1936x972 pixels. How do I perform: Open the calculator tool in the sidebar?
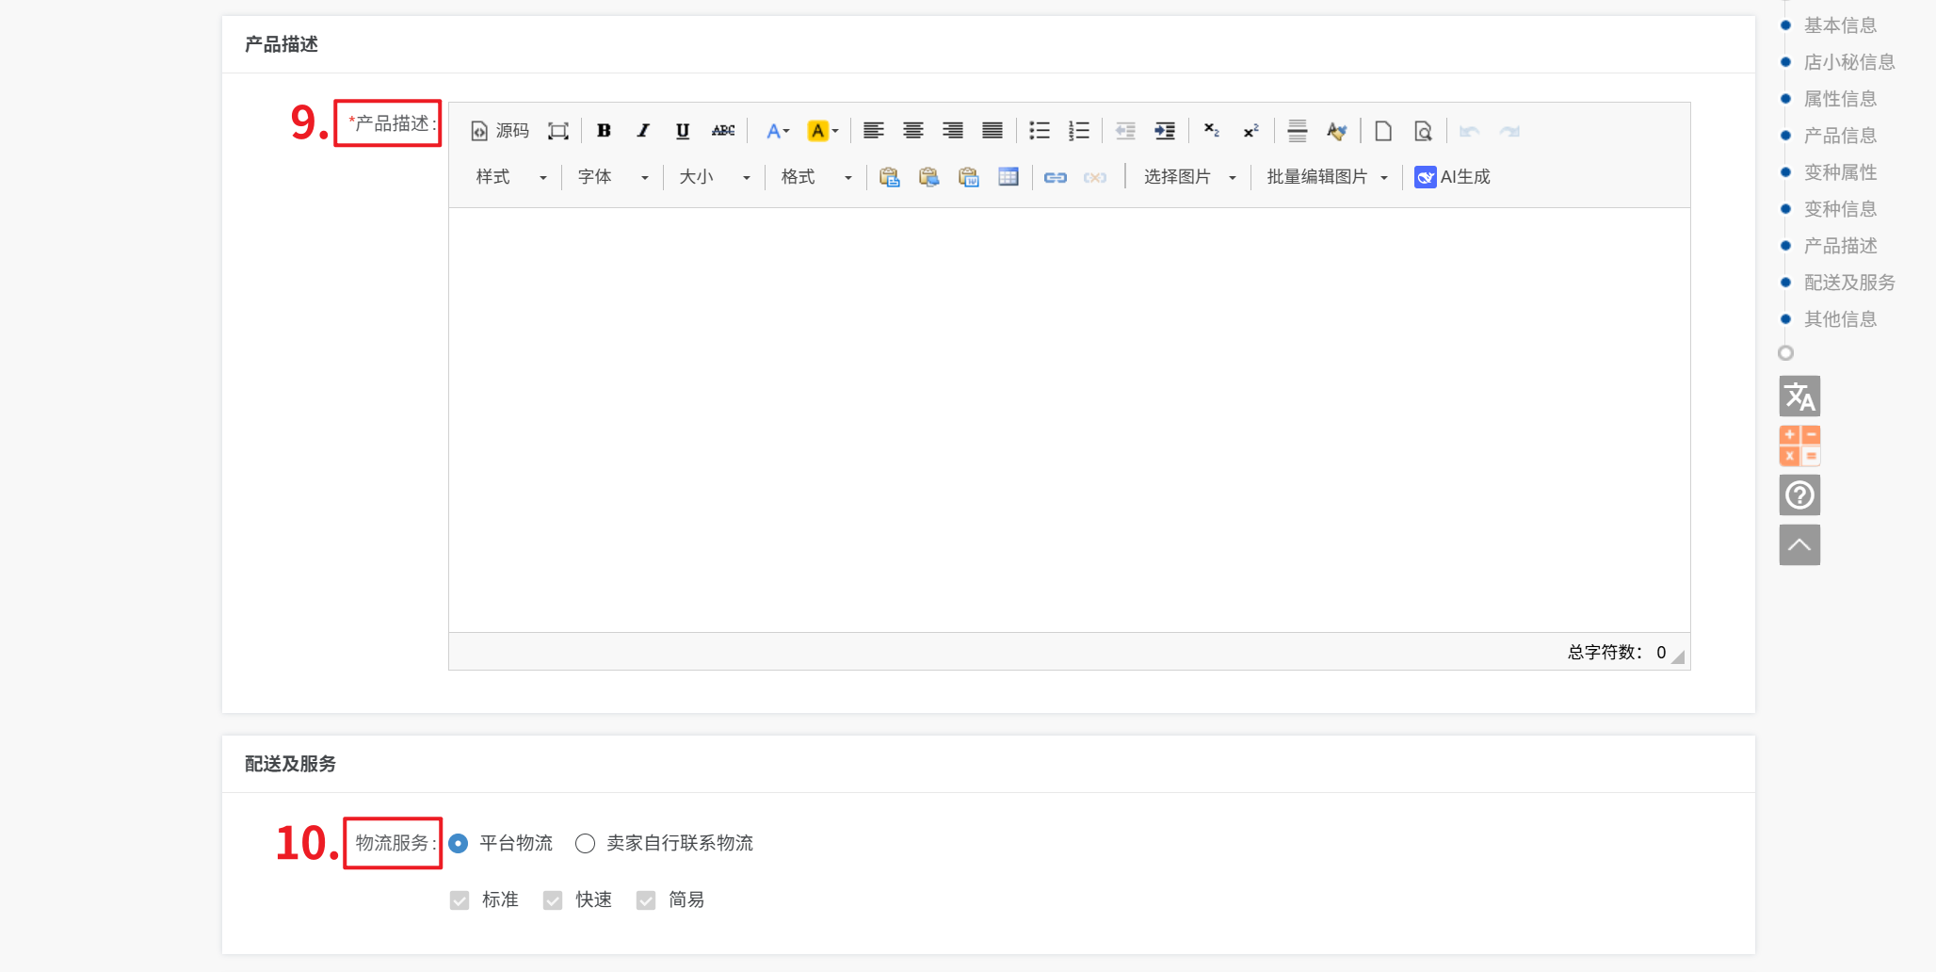pos(1799,445)
